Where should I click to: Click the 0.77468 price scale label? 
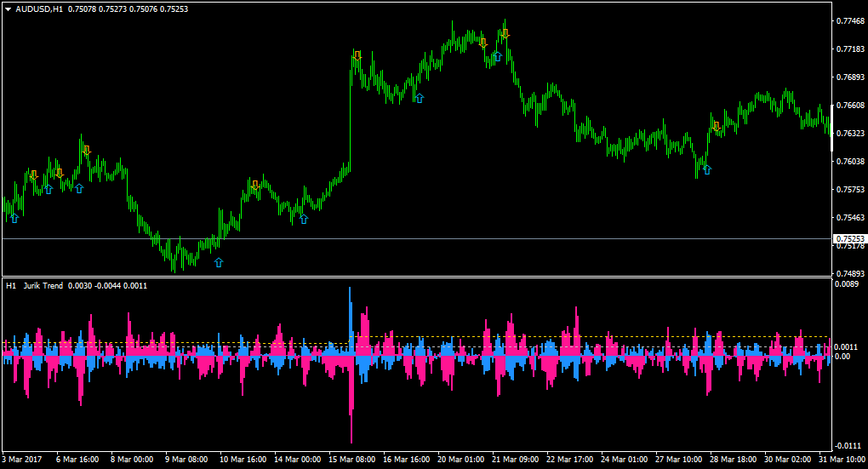pos(850,21)
